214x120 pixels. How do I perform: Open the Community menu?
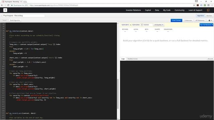(180, 10)
